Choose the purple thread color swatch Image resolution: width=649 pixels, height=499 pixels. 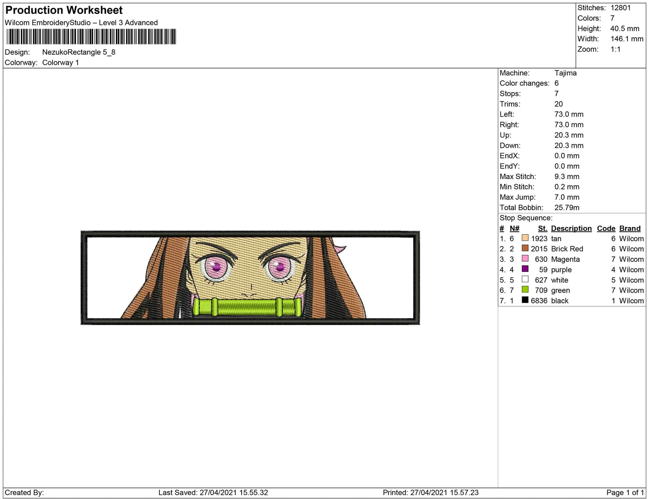[x=525, y=269]
